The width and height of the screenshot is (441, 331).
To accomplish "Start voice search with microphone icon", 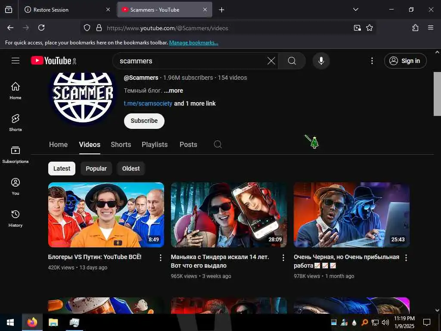I will point(321,61).
